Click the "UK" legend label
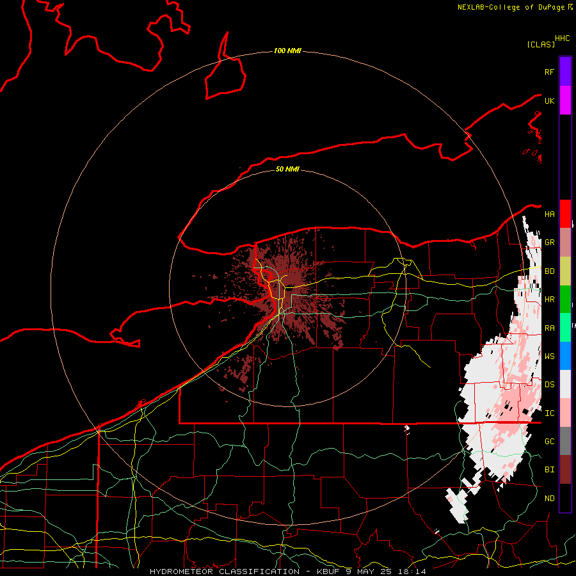The image size is (576, 576). tap(549, 100)
